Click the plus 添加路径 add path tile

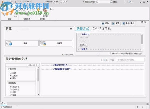[83, 42]
